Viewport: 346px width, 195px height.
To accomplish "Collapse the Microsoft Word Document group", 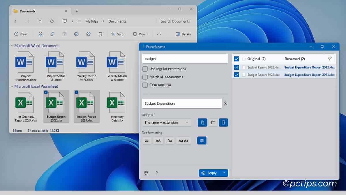I will point(12,46).
